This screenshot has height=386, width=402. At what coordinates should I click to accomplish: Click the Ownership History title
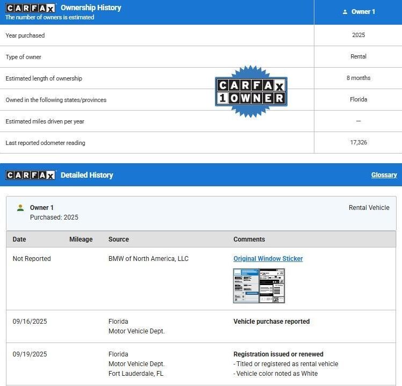click(91, 8)
